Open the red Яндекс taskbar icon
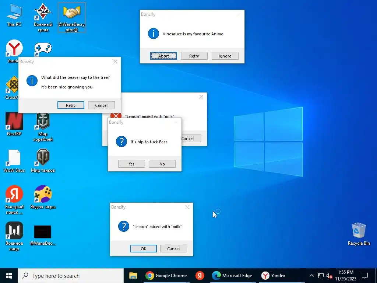377x283 pixels. tap(200, 276)
